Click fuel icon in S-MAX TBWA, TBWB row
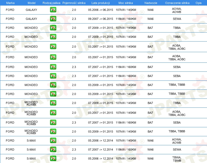207x163 pixels. point(53,159)
